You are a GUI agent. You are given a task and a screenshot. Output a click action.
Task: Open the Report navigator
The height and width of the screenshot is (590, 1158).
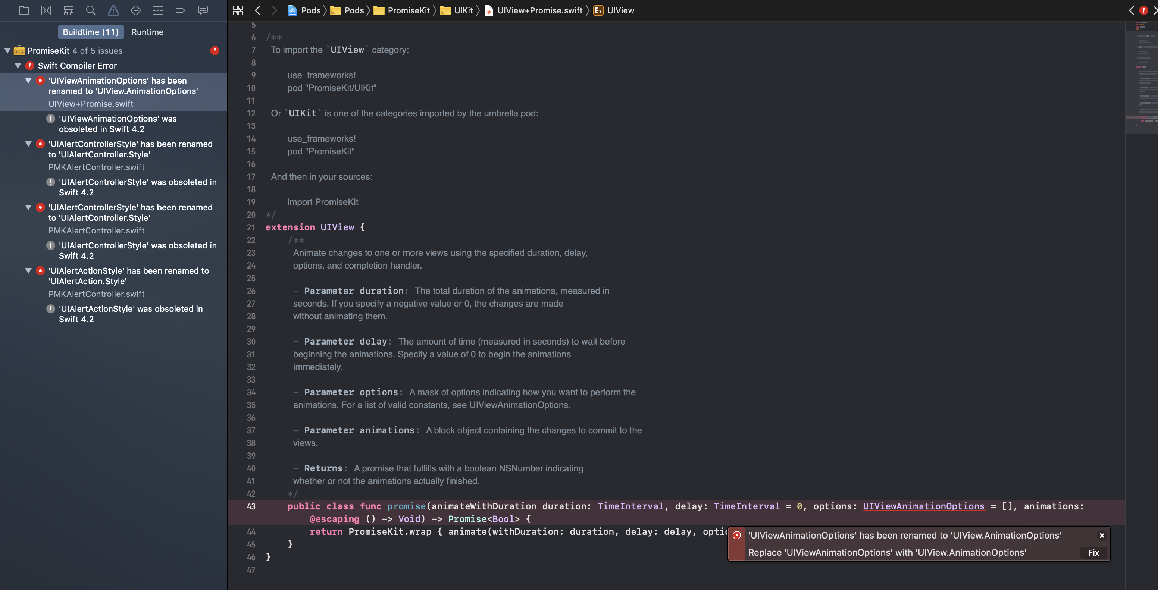tap(203, 10)
